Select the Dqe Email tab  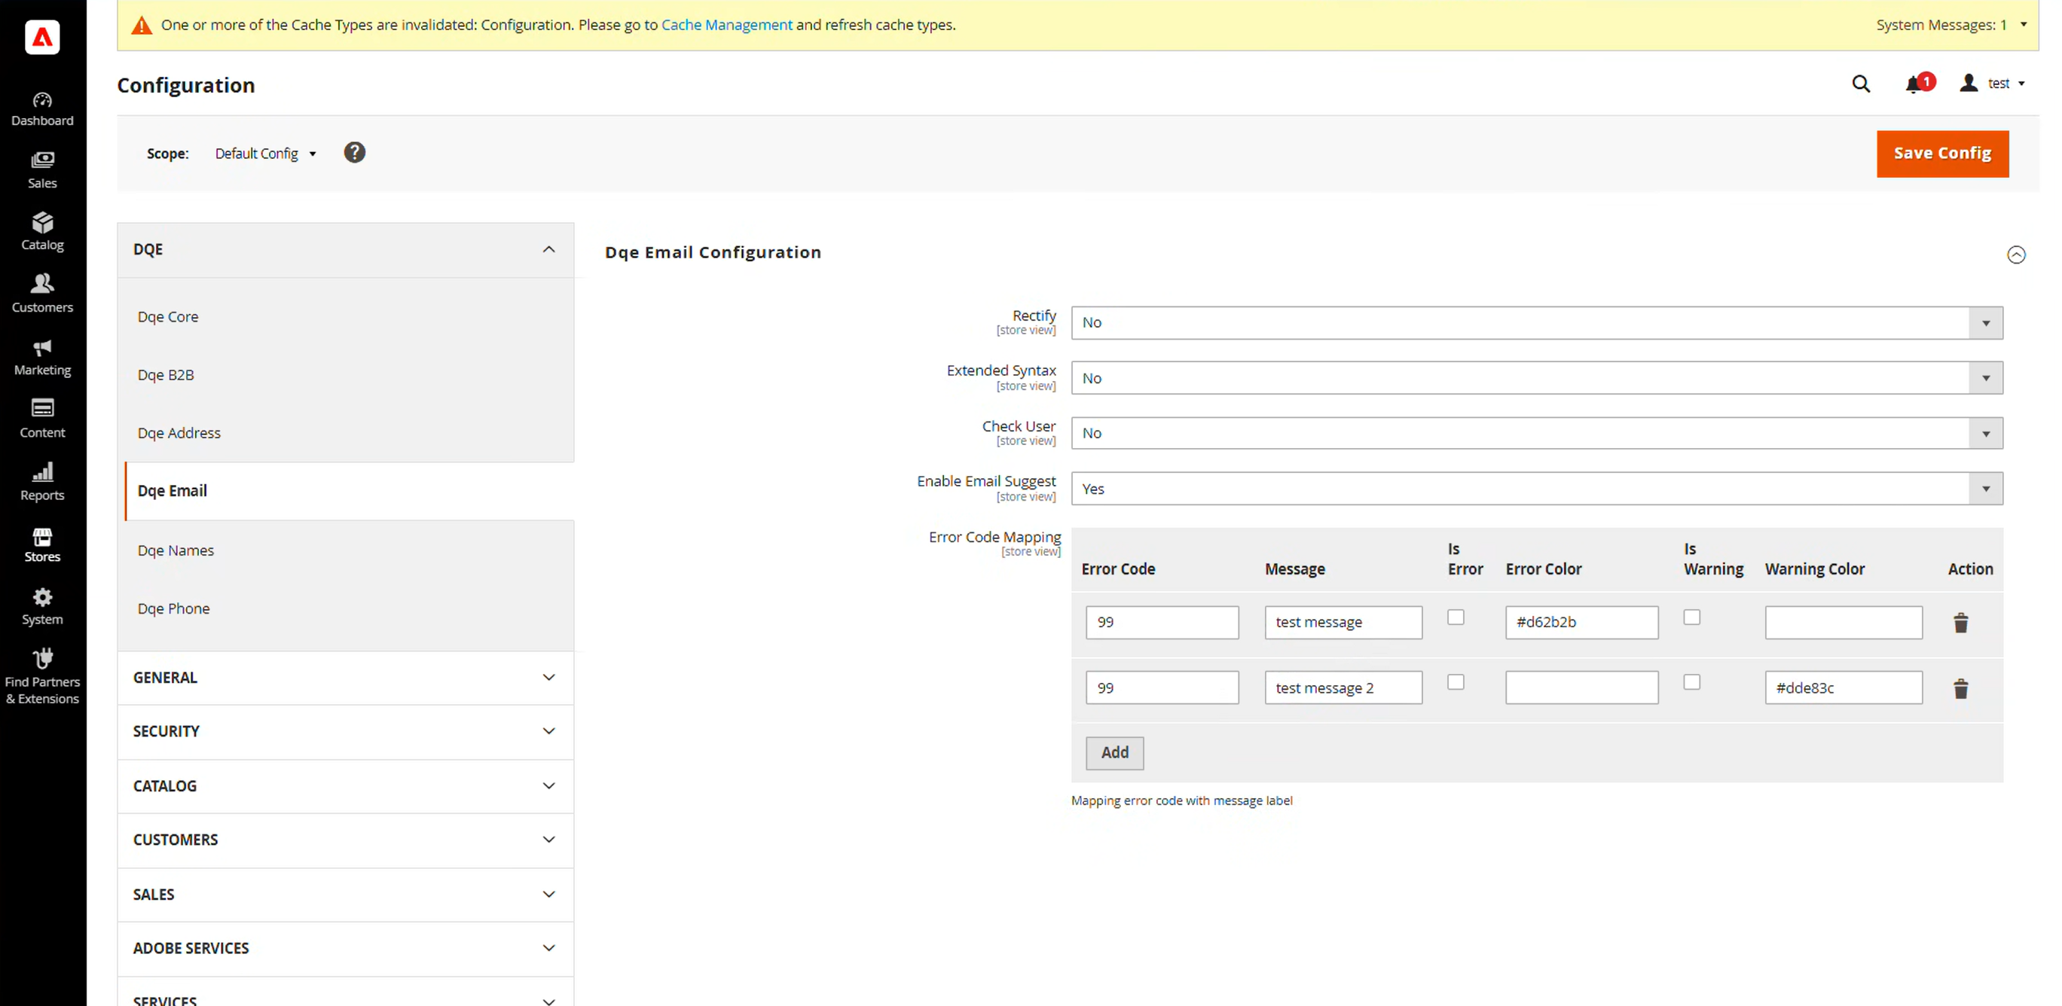click(172, 491)
